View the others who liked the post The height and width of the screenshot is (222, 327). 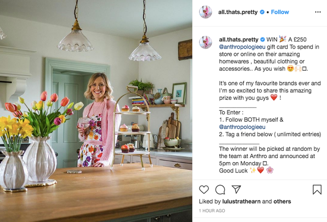[282, 202]
